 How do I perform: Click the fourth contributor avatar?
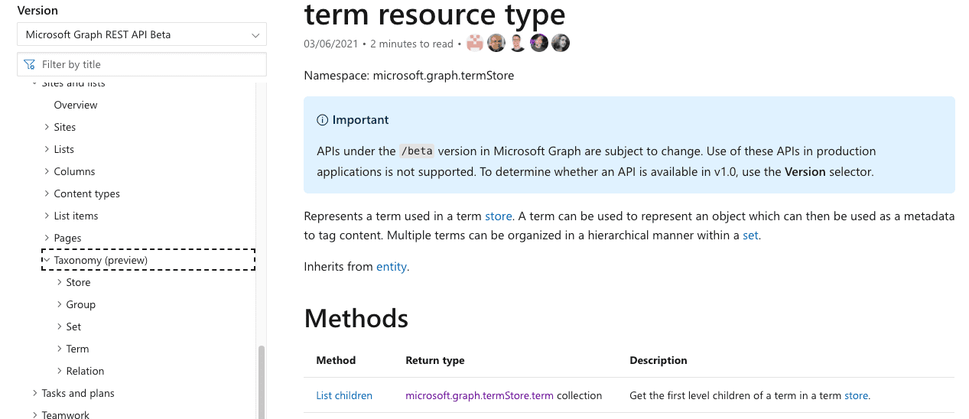(539, 44)
